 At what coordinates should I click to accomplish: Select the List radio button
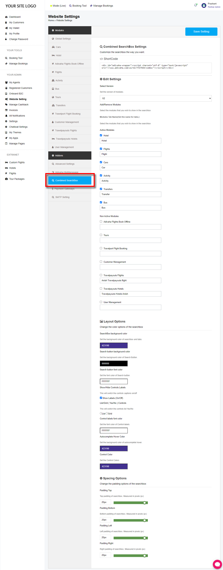pos(101,413)
